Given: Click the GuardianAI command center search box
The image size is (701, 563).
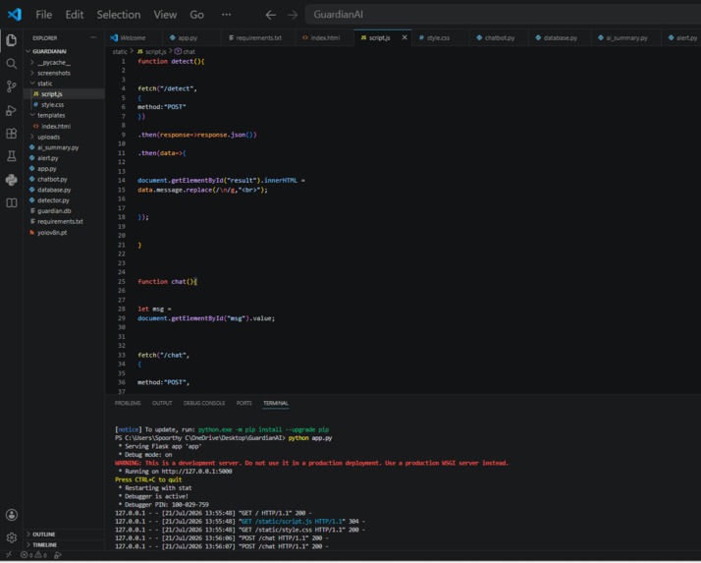Looking at the screenshot, I should [x=503, y=15].
